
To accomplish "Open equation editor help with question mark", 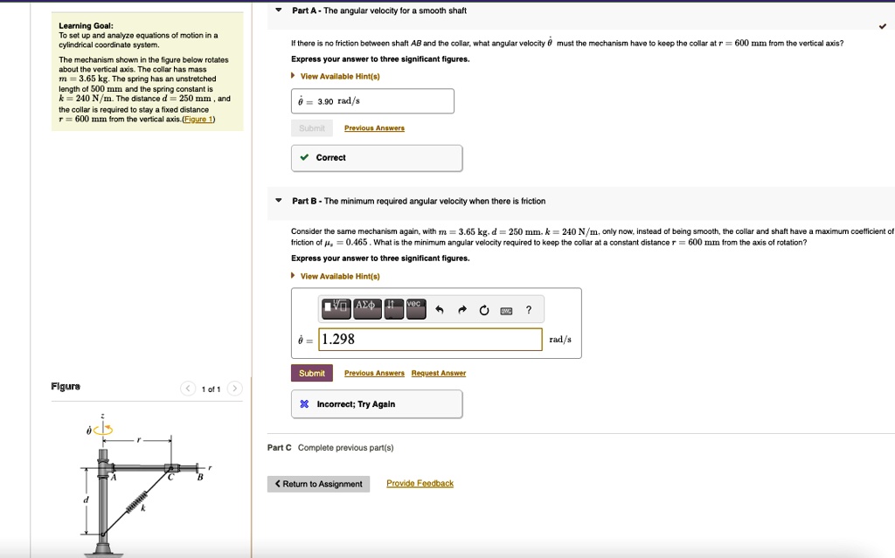I will pos(529,308).
